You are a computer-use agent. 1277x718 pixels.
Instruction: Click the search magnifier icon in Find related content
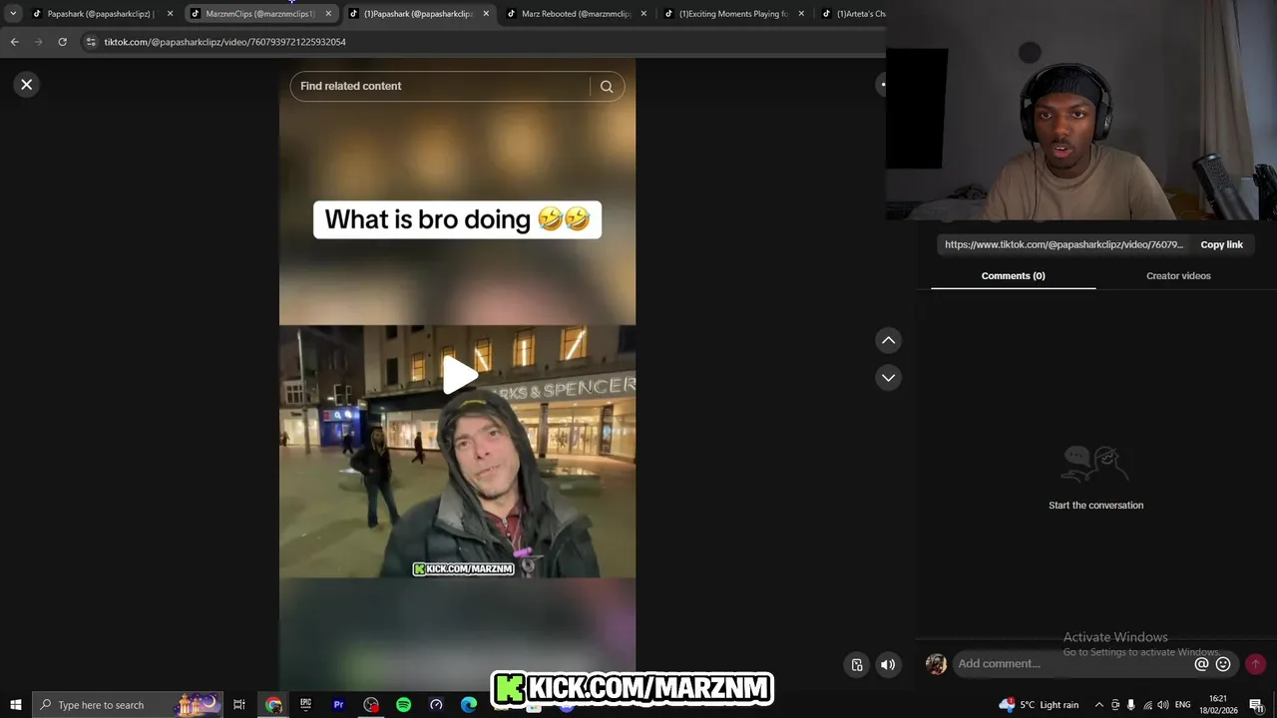[x=607, y=87]
